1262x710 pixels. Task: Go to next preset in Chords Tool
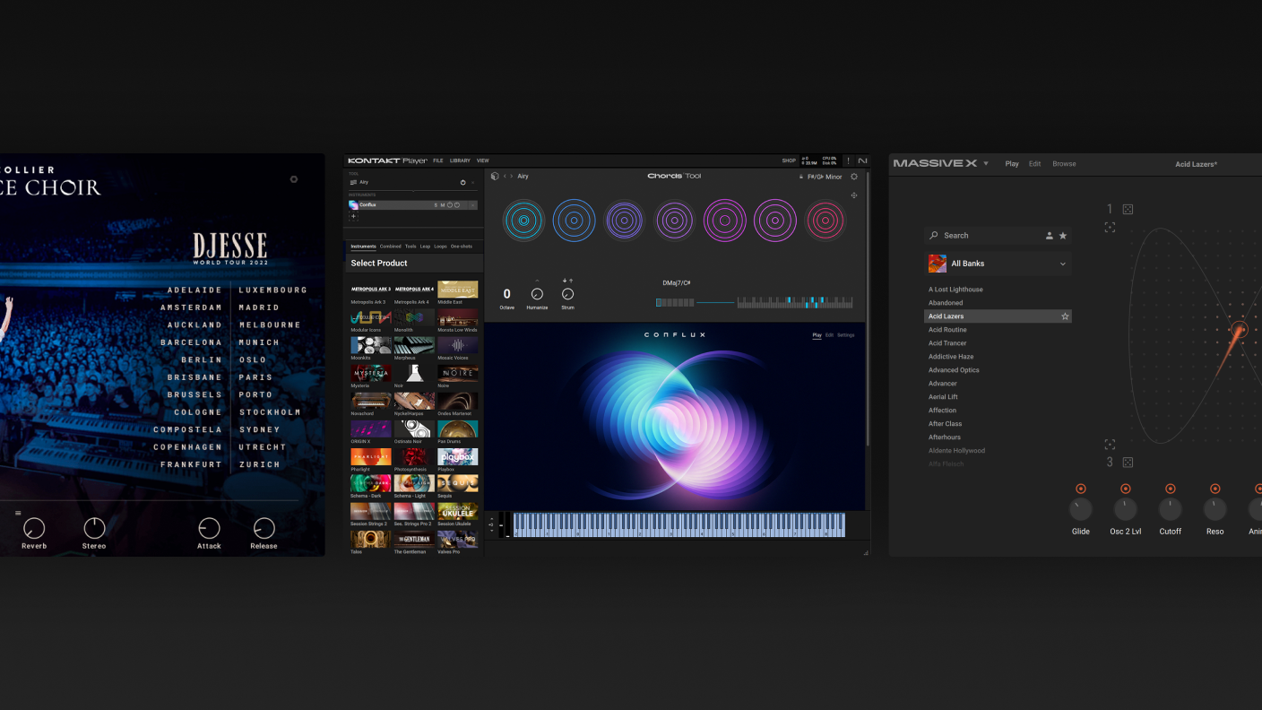point(512,177)
